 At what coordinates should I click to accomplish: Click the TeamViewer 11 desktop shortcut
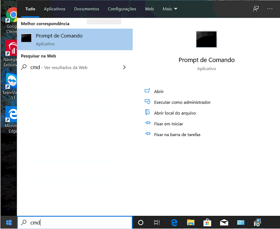click(x=10, y=87)
